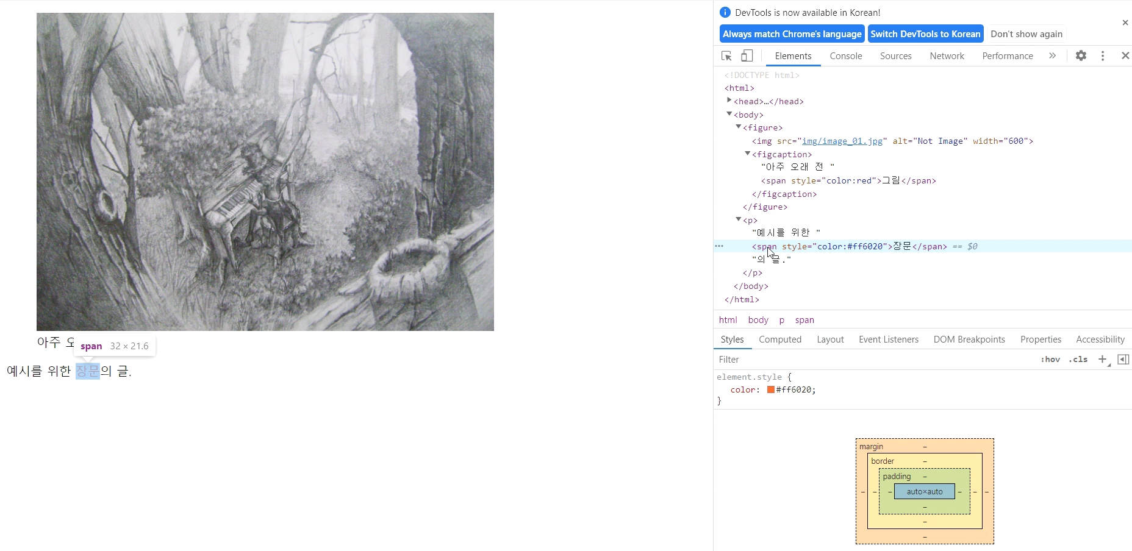Toggle the :hov element state button
The width and height of the screenshot is (1132, 551).
(1050, 360)
